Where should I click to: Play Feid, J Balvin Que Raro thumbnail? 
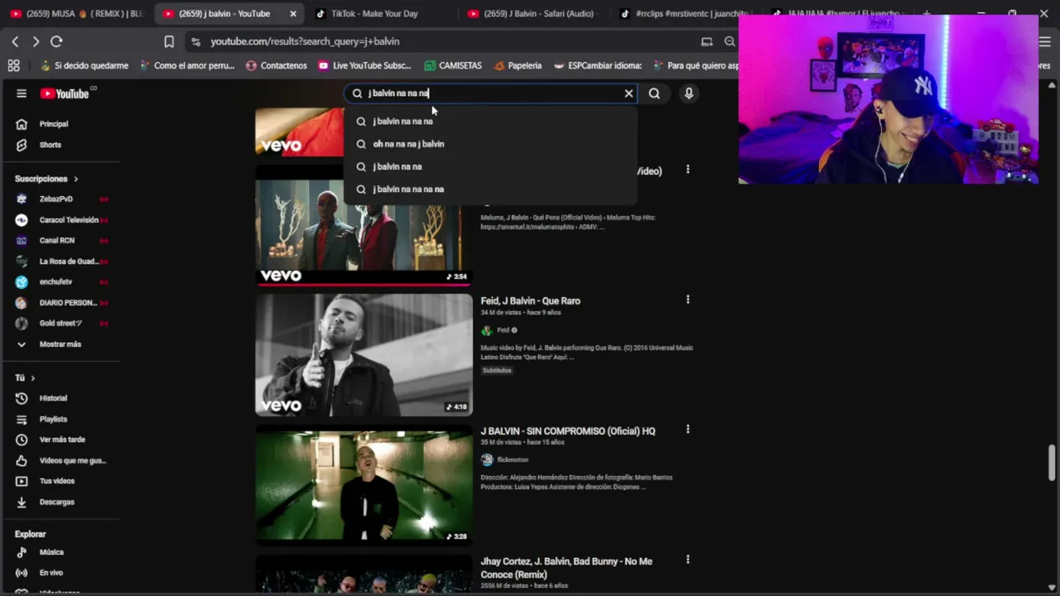pos(364,354)
